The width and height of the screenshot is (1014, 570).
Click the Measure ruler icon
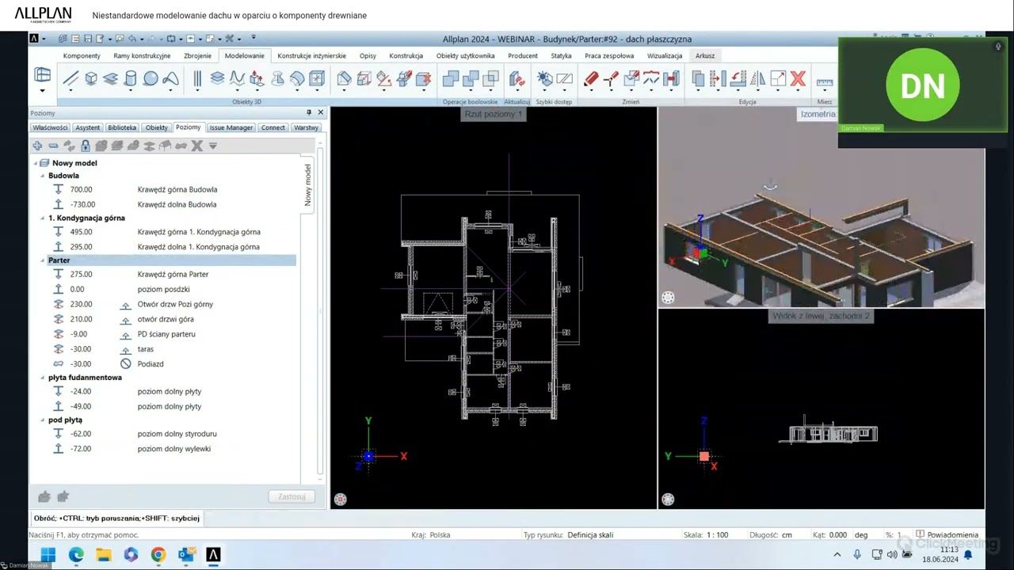[x=825, y=81]
